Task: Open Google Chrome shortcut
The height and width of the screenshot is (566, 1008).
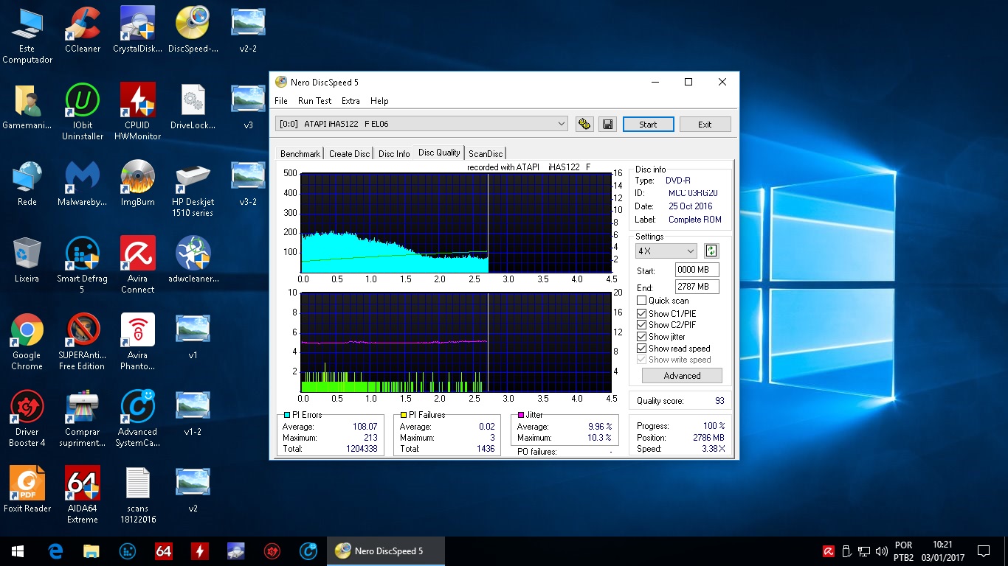Action: [x=27, y=342]
